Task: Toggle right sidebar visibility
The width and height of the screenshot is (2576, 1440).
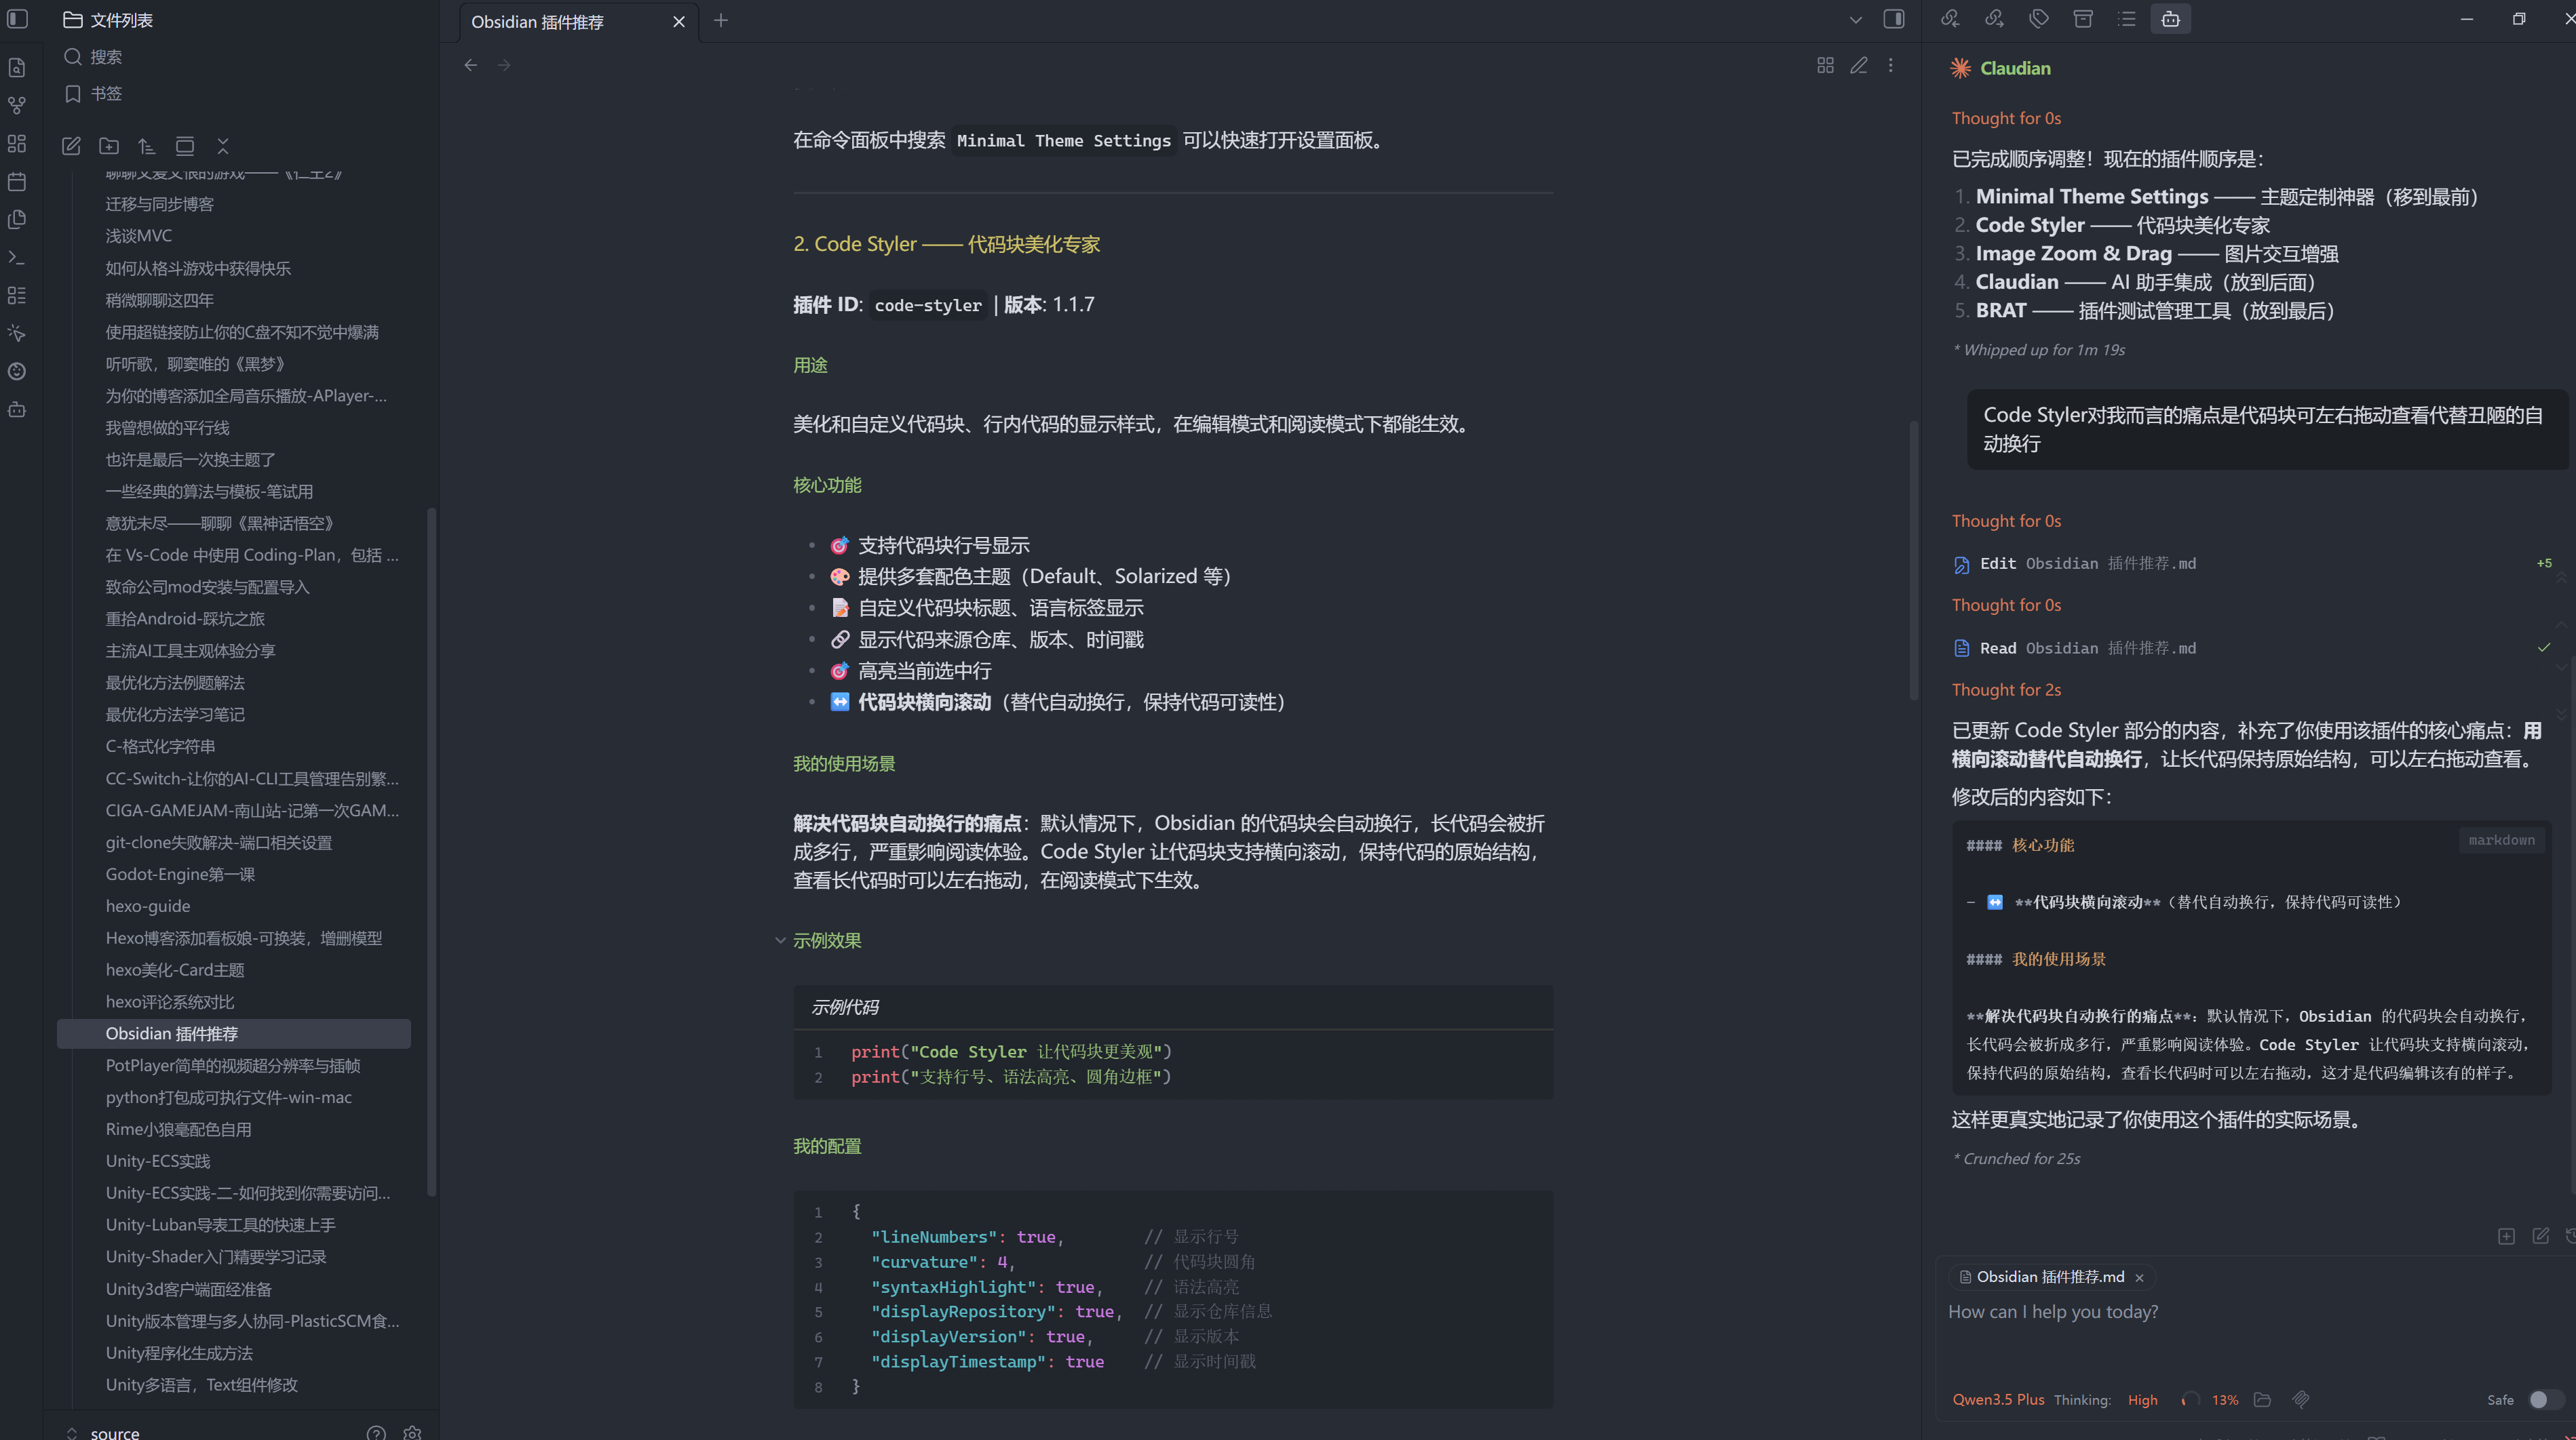Action: click(x=1894, y=19)
